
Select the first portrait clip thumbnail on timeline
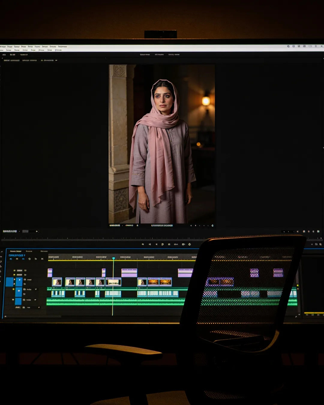57,282
